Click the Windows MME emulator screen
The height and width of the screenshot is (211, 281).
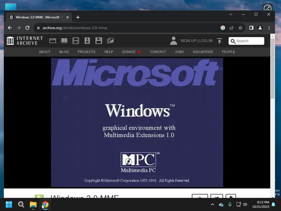(137, 123)
